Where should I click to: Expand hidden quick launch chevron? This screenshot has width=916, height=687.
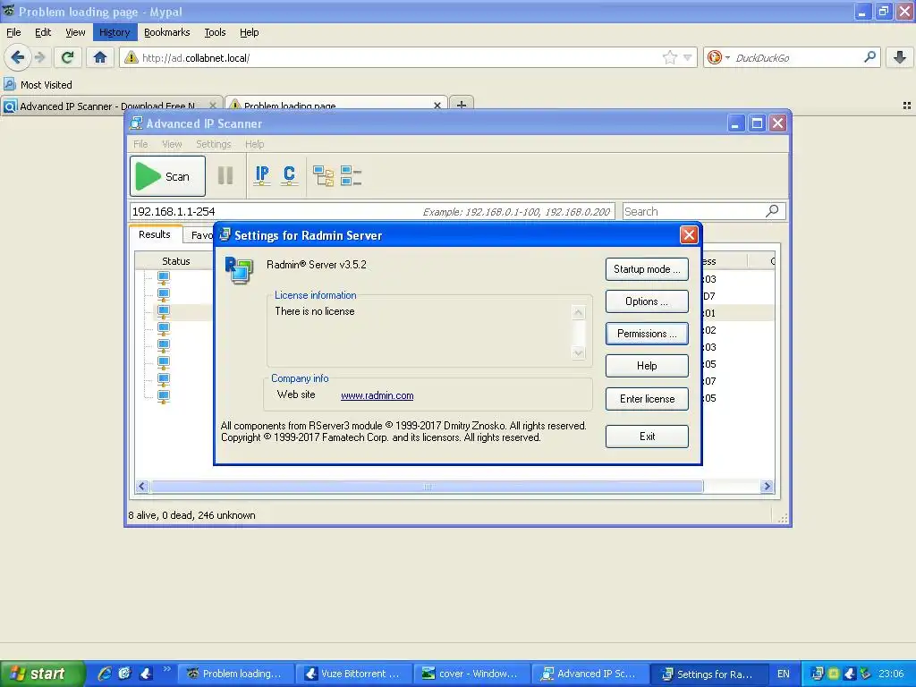pos(166,668)
